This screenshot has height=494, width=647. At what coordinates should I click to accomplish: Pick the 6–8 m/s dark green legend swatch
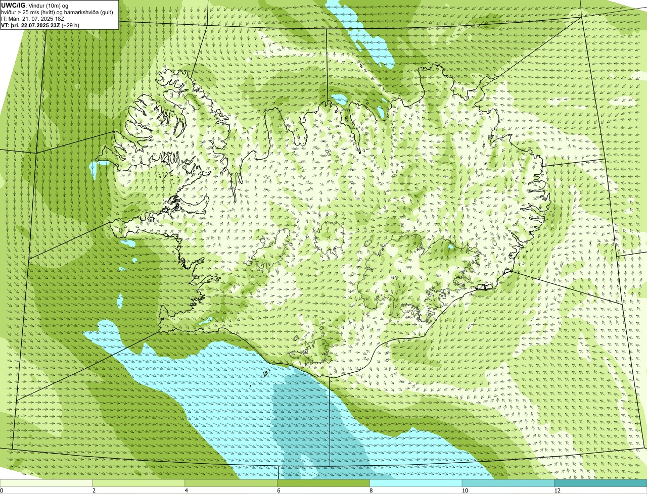click(323, 483)
